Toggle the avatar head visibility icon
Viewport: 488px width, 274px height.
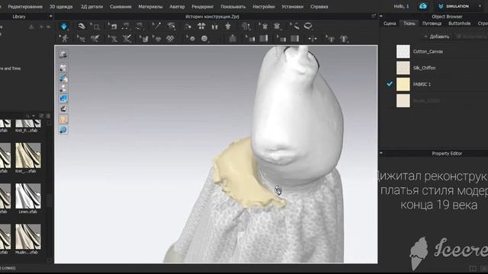(x=63, y=119)
